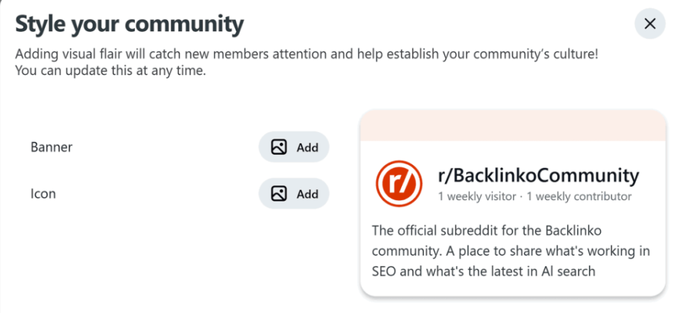This screenshot has height=313, width=675.
Task: Click the image icon in Banner's Add button
Action: [x=279, y=148]
